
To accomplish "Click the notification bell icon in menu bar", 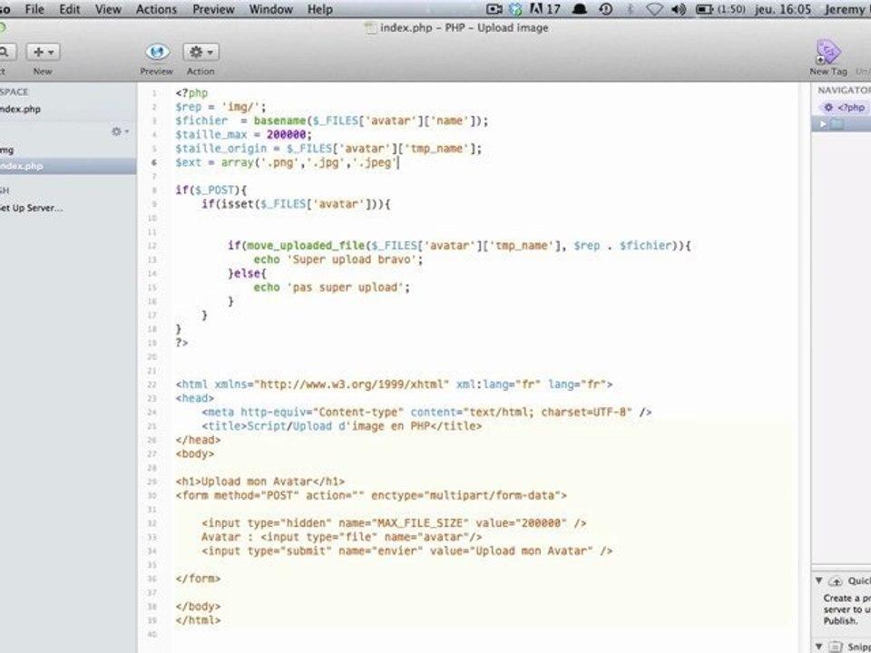I will [580, 9].
